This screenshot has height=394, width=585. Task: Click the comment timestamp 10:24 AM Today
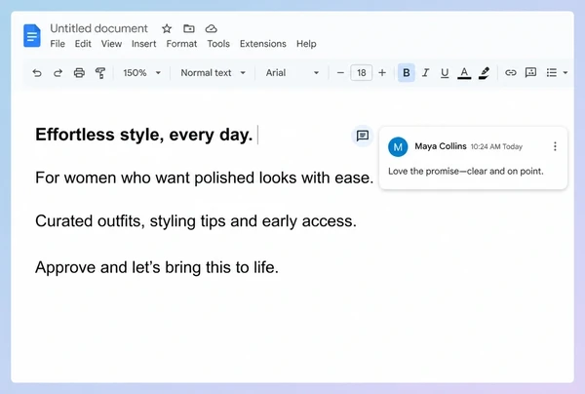click(x=496, y=146)
